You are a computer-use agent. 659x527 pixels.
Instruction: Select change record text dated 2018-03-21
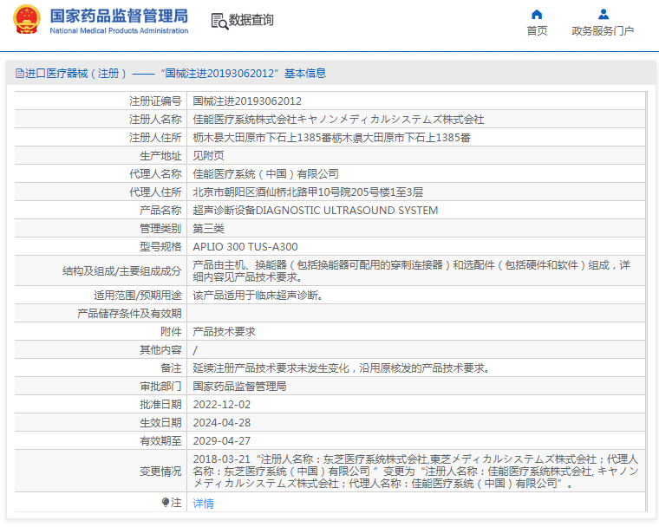pyautogui.click(x=415, y=472)
